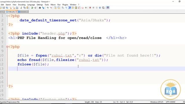The height and width of the screenshot is (104, 185).
Task: Click the Paste clipboard toolbar icon
Action: tap(28, 8)
